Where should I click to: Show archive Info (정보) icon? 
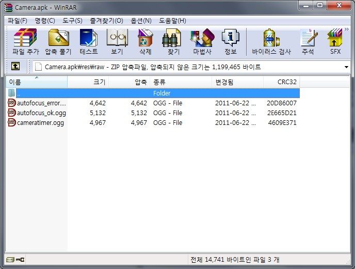click(231, 42)
